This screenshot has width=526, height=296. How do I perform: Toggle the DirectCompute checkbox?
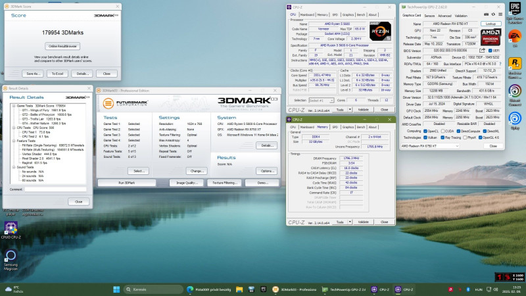(x=458, y=131)
